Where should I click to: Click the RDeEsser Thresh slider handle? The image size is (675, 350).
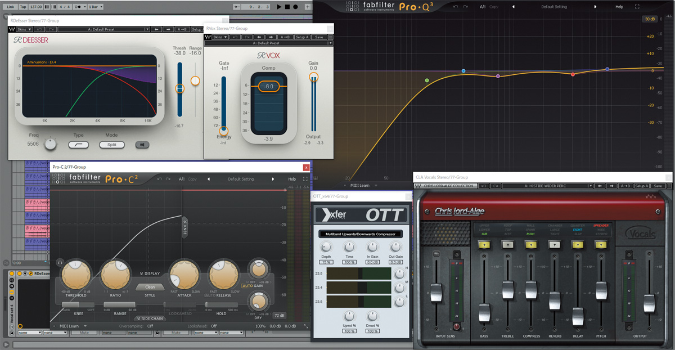[x=179, y=88]
